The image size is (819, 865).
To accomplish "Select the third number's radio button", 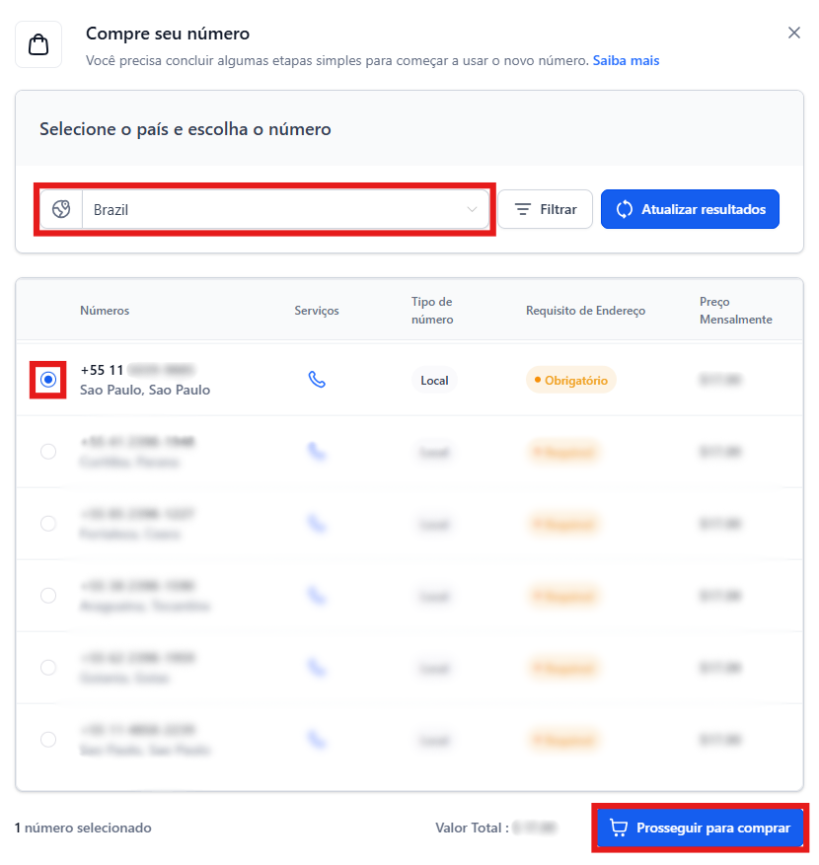I will coord(48,524).
